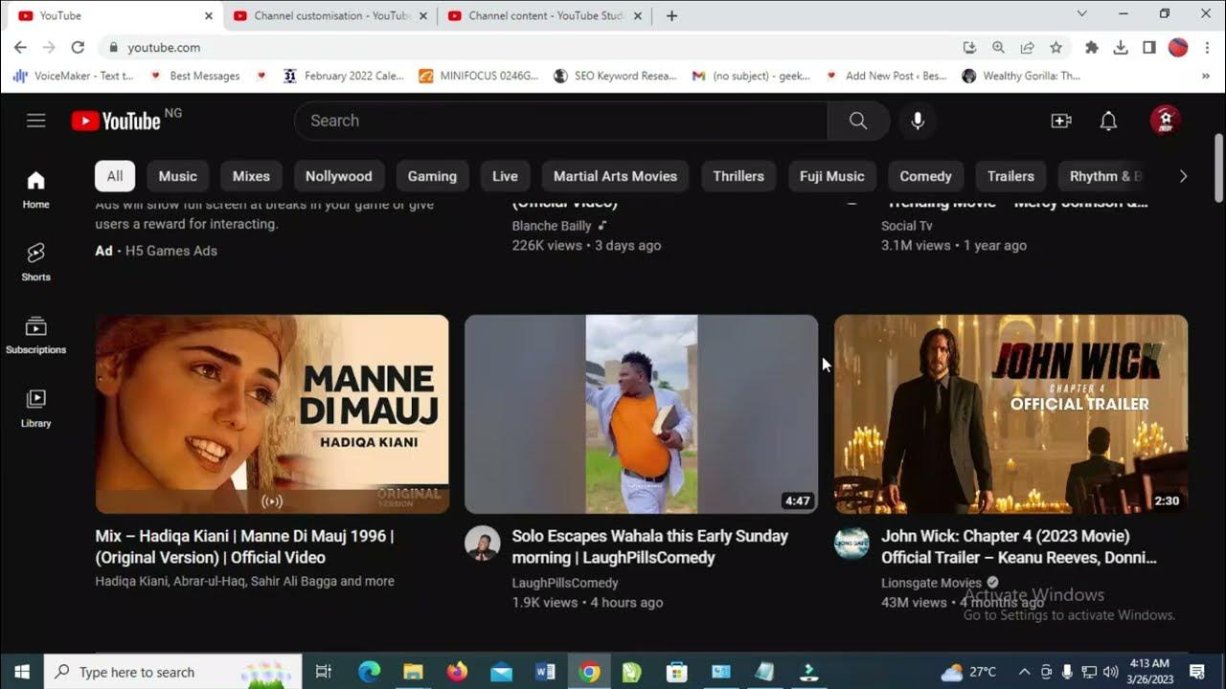Screen dimensions: 1226x689
Task: Select the Trailers filter chip
Action: pyautogui.click(x=1010, y=176)
